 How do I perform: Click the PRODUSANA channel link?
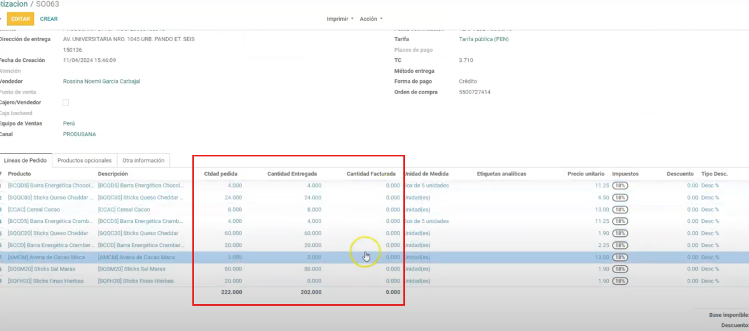pos(79,134)
